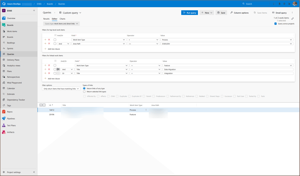Save the query
Screen dimensions: 300x176
[221, 13]
